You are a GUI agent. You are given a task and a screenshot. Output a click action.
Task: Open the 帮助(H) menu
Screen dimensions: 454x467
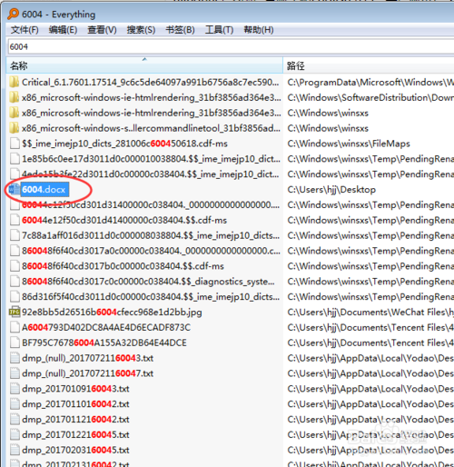click(x=259, y=30)
